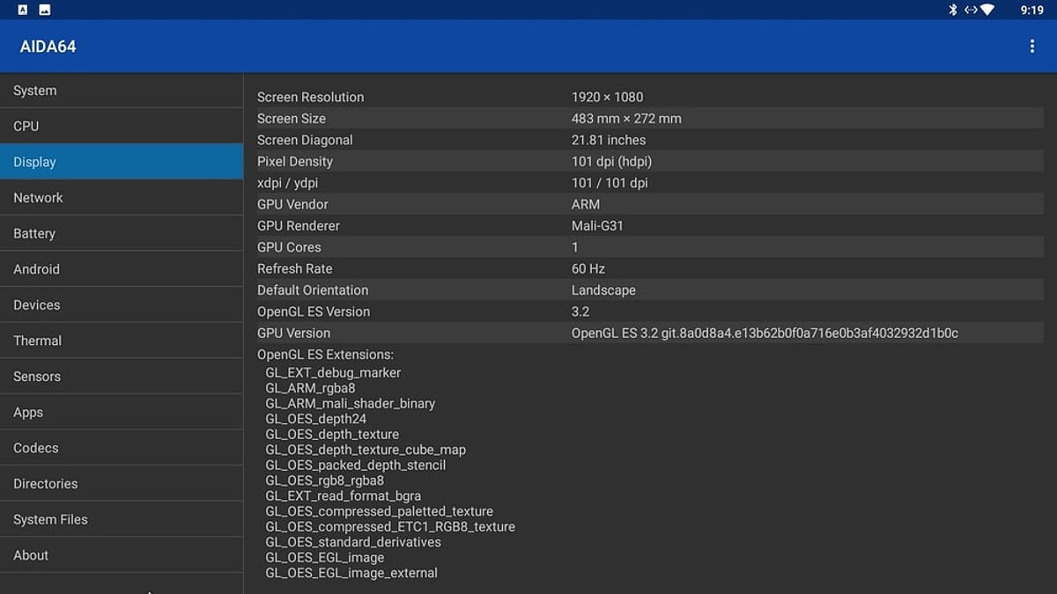Viewport: 1057px width, 594px height.
Task: Tap the Bluetooth status icon
Action: coord(952,10)
